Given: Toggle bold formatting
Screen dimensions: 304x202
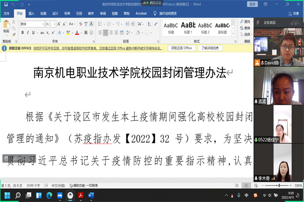Looking at the screenshot, I should (22, 33).
